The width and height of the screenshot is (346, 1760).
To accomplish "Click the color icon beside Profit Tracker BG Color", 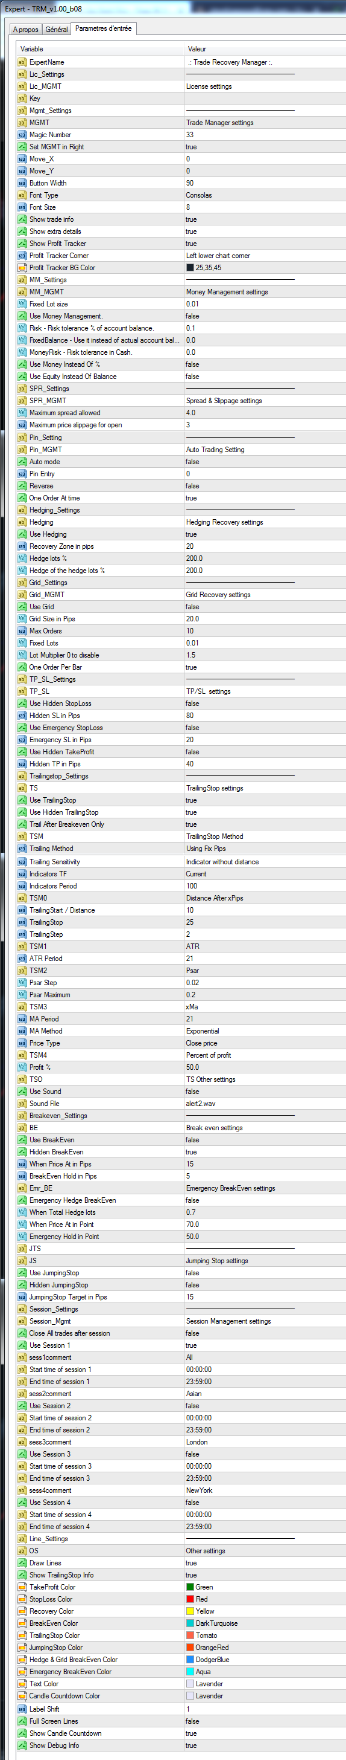I will click(22, 268).
